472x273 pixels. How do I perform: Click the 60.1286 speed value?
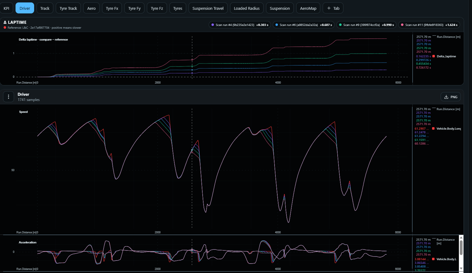pos(422,144)
